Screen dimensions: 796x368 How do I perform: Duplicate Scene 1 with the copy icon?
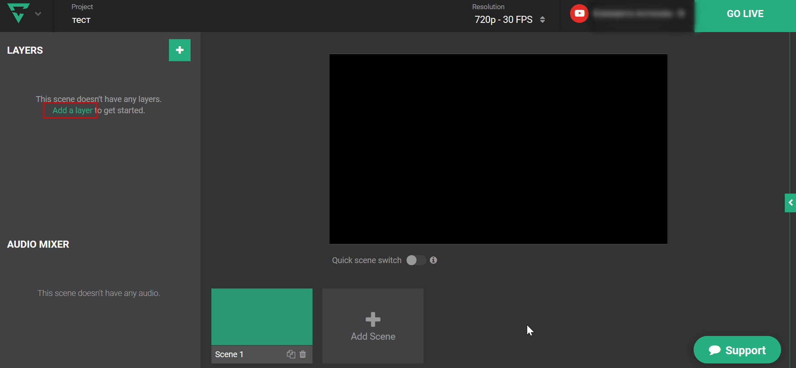(x=291, y=354)
